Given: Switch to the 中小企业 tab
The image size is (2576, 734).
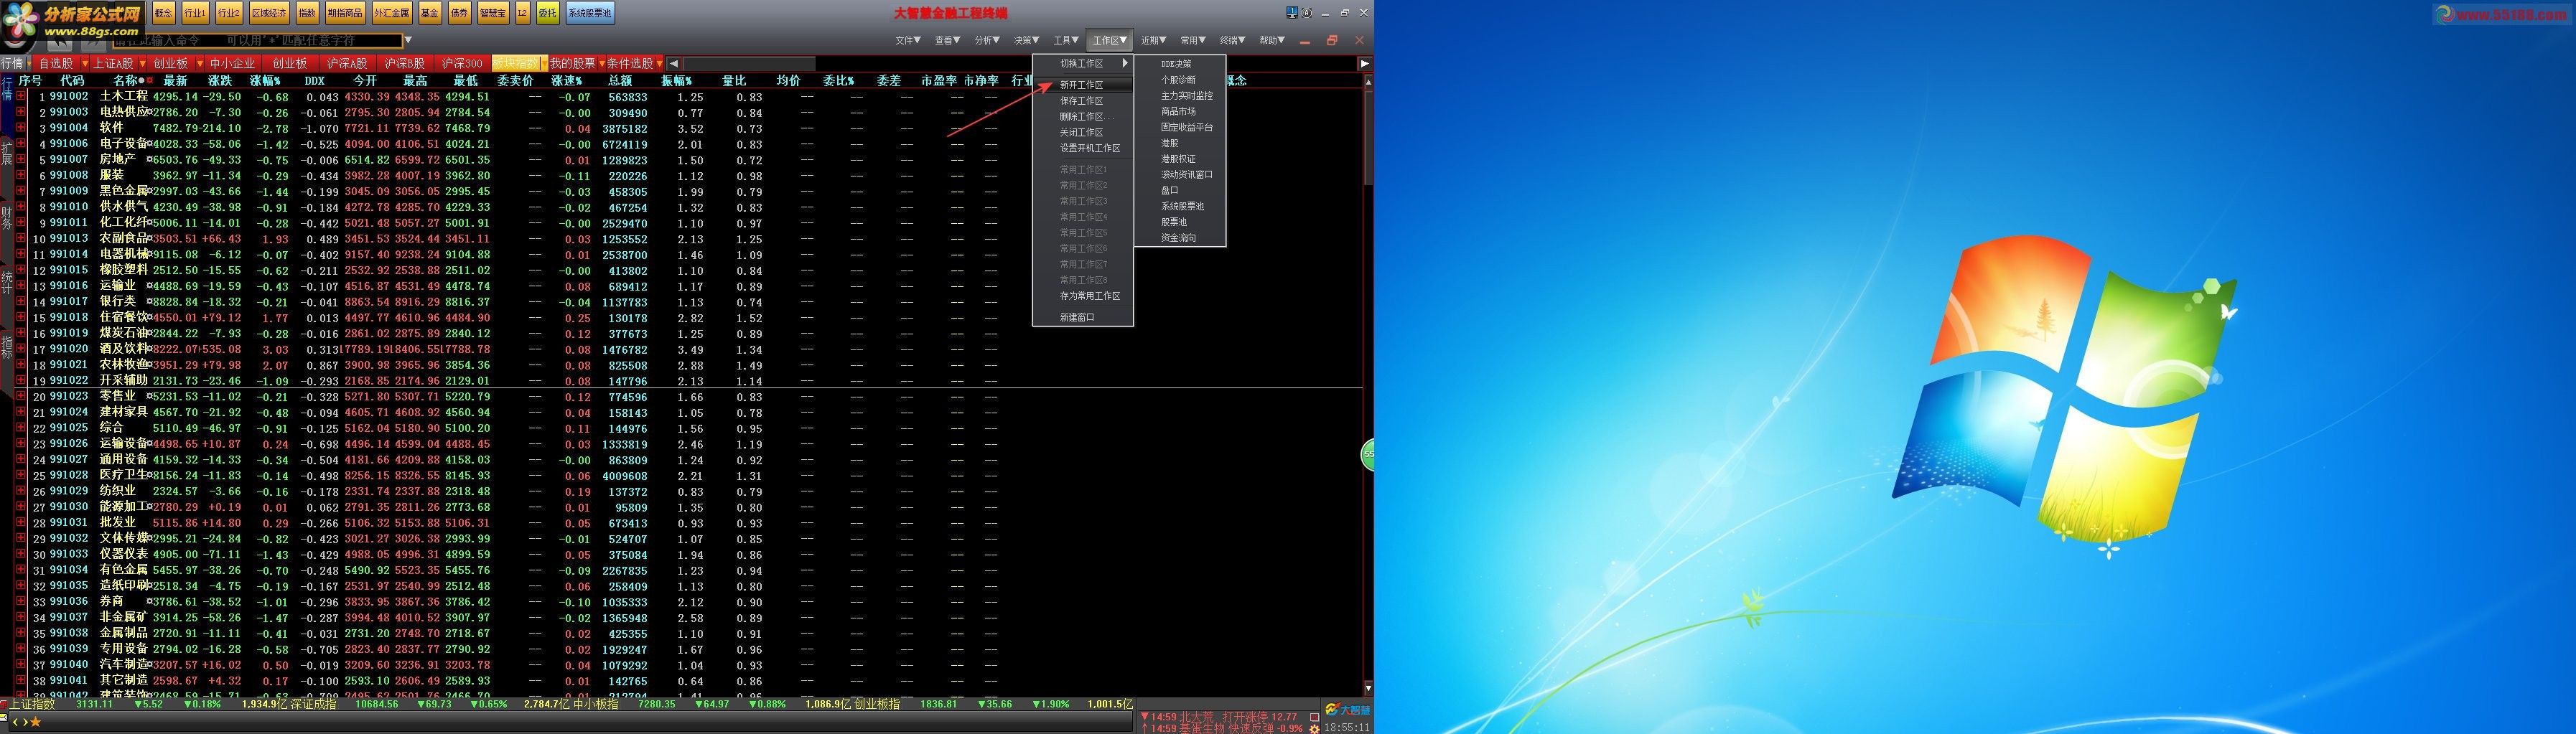Looking at the screenshot, I should point(233,64).
